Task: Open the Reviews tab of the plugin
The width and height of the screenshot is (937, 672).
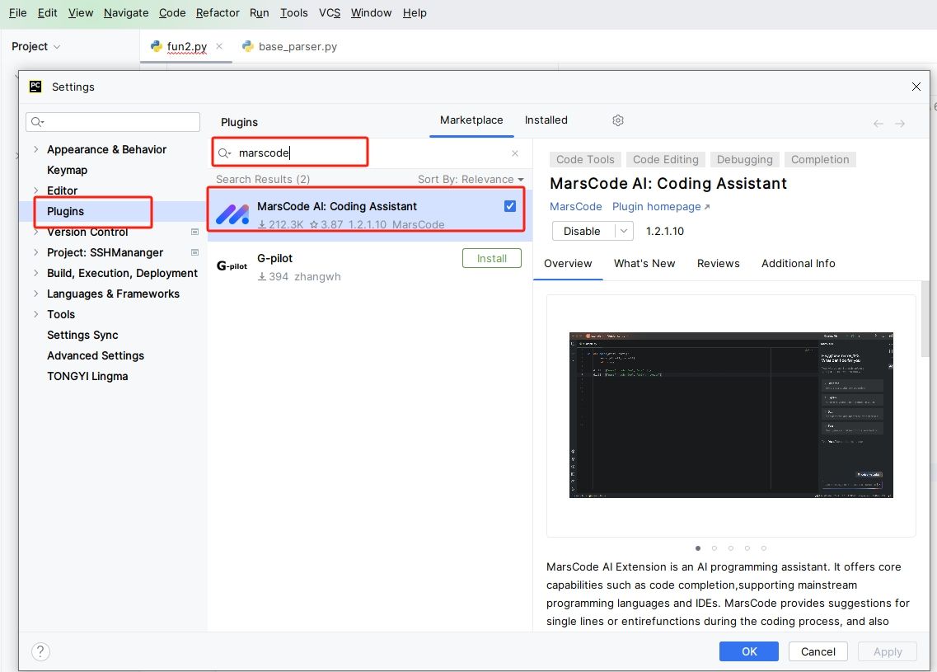Action: click(x=718, y=264)
